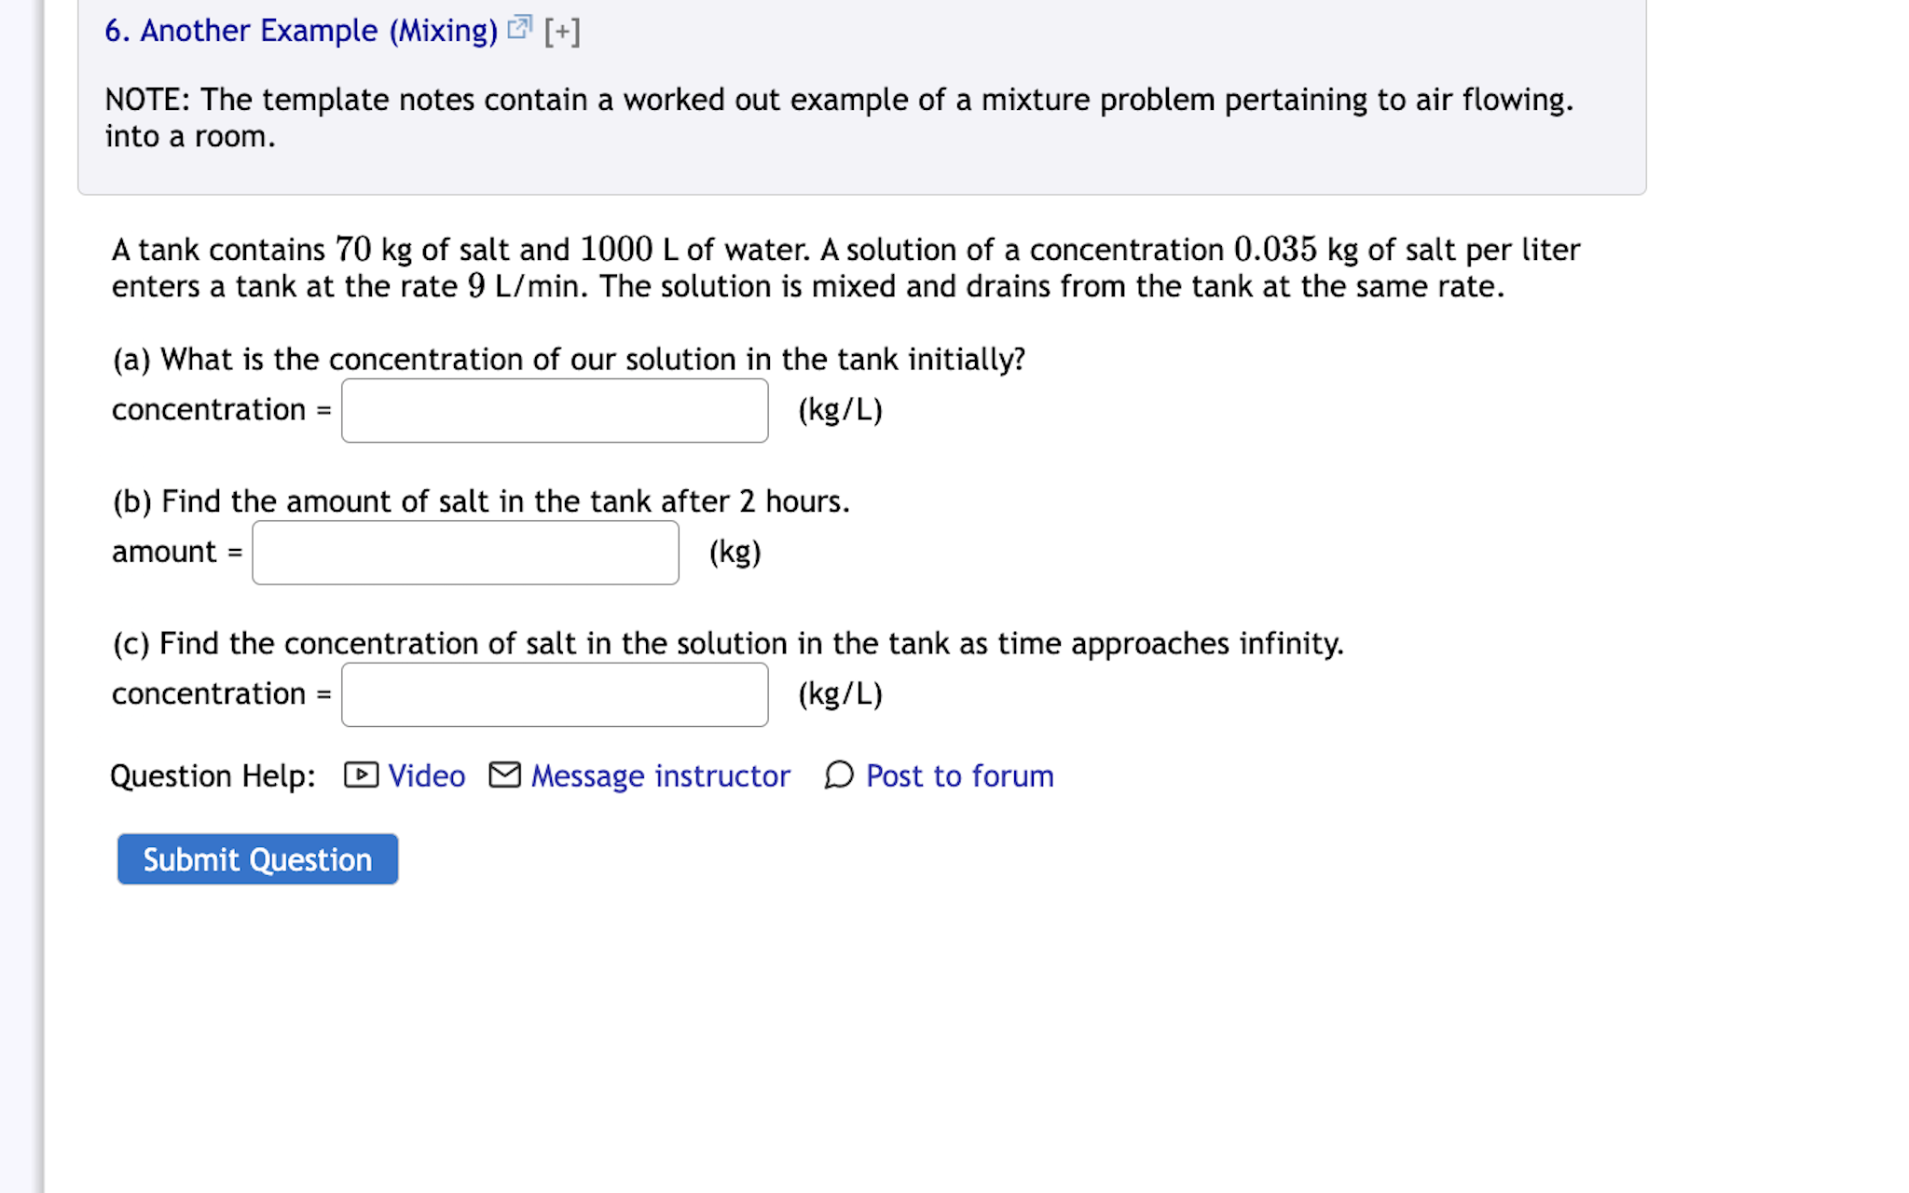Select the answer box beside kg in part b
1909x1193 pixels.
click(x=464, y=552)
